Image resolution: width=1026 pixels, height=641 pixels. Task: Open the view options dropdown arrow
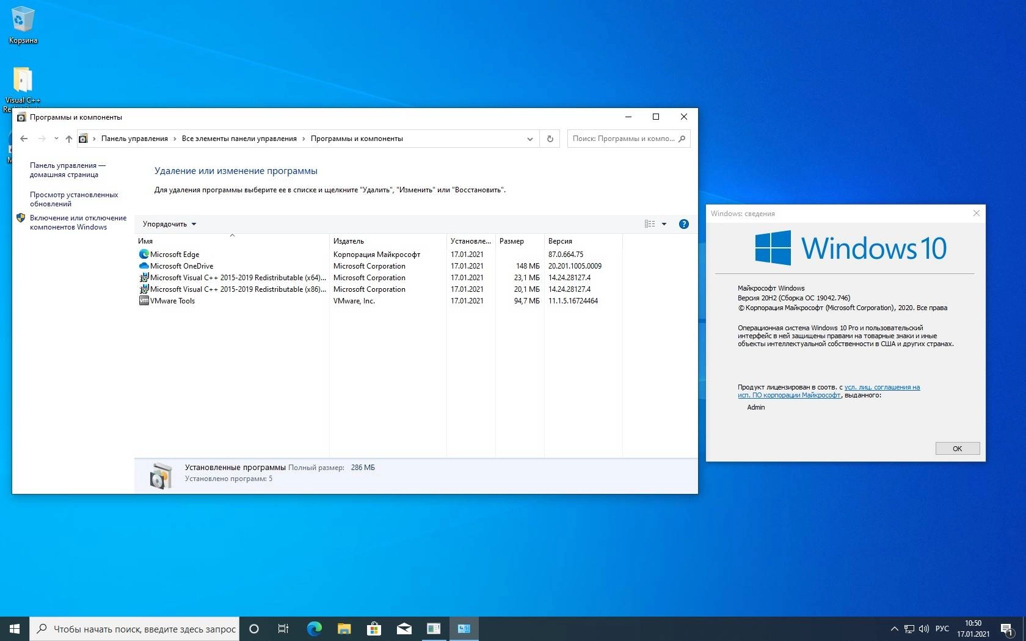pos(664,224)
